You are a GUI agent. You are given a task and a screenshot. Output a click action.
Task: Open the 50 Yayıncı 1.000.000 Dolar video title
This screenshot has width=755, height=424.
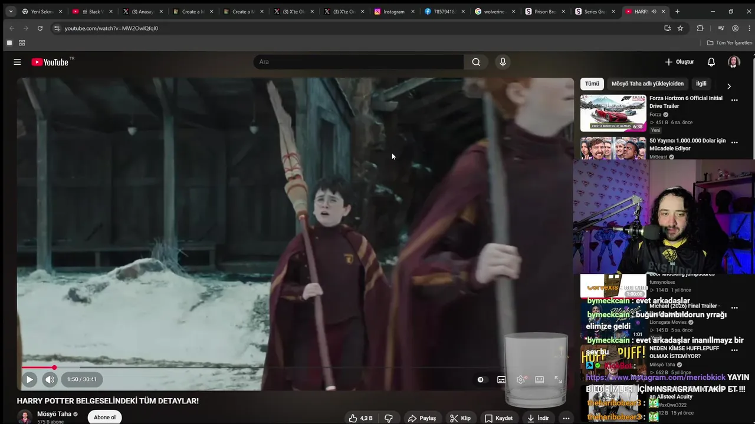(688, 145)
